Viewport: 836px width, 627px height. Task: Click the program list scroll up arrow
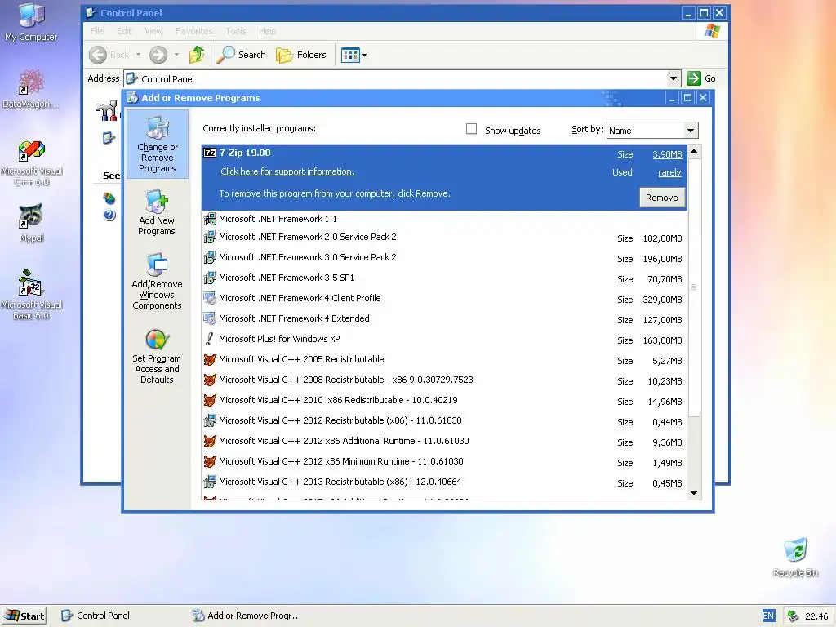click(x=694, y=151)
